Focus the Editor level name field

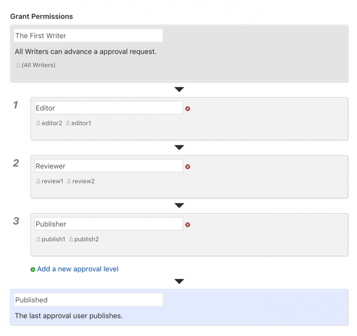[x=108, y=108]
